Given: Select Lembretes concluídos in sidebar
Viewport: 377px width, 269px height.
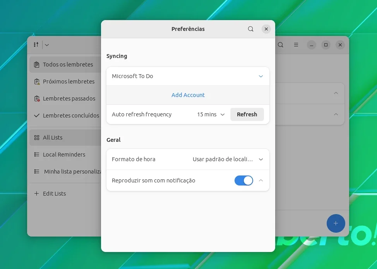Looking at the screenshot, I should [65, 116].
